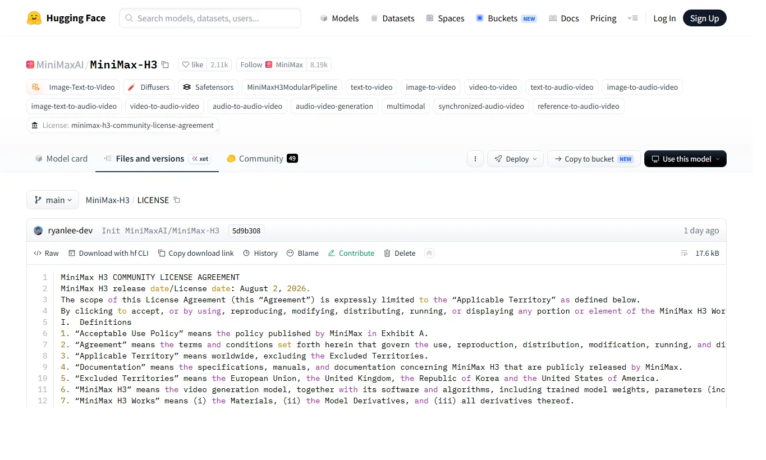This screenshot has height=460, width=766.
Task: Go to the Hugging Face homepage logo
Action: pyautogui.click(x=66, y=18)
